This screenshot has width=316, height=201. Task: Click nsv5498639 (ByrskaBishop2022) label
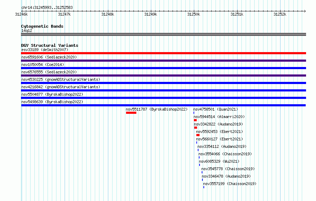point(52,102)
